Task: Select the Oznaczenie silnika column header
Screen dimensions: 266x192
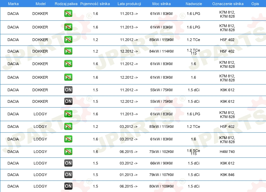Action: [x=227, y=3]
